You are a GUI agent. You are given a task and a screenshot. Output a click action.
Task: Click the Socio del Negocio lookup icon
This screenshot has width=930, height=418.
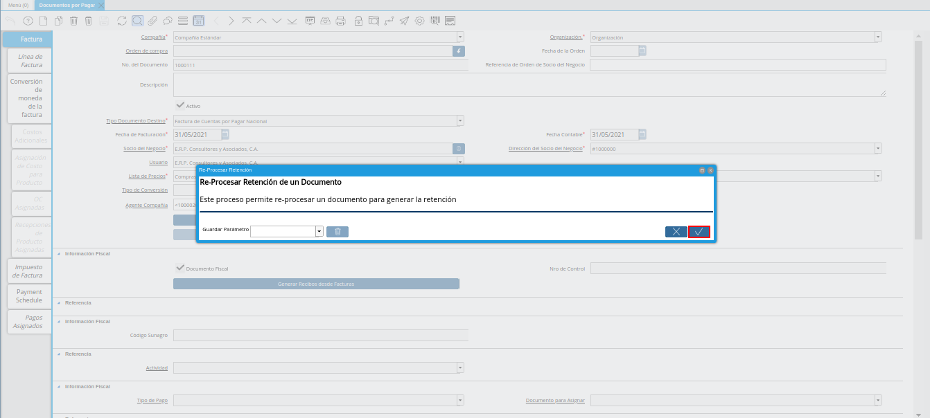click(x=459, y=148)
